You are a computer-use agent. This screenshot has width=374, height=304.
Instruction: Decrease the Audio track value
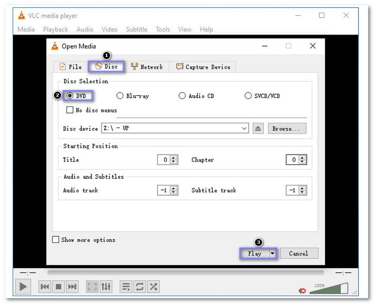(x=173, y=192)
